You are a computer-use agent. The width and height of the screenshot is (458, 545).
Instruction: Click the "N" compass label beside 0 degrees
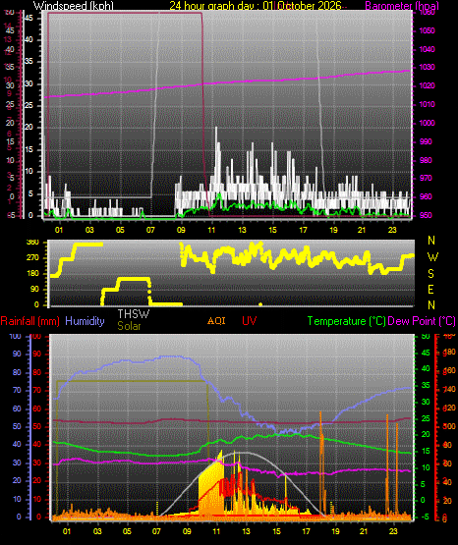point(431,305)
